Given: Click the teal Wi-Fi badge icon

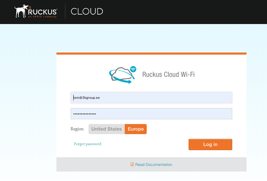Looking at the screenshot, I should click(x=133, y=69).
